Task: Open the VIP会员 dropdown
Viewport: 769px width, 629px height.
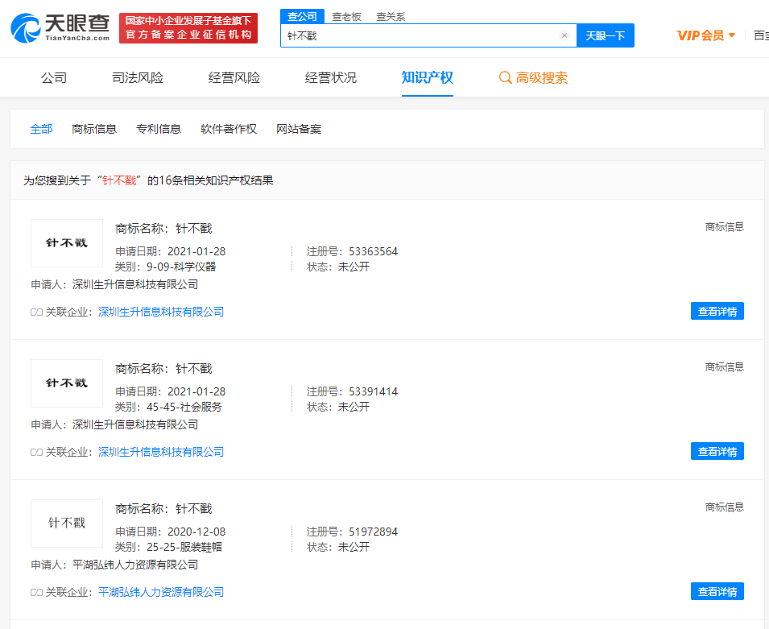Action: (707, 35)
